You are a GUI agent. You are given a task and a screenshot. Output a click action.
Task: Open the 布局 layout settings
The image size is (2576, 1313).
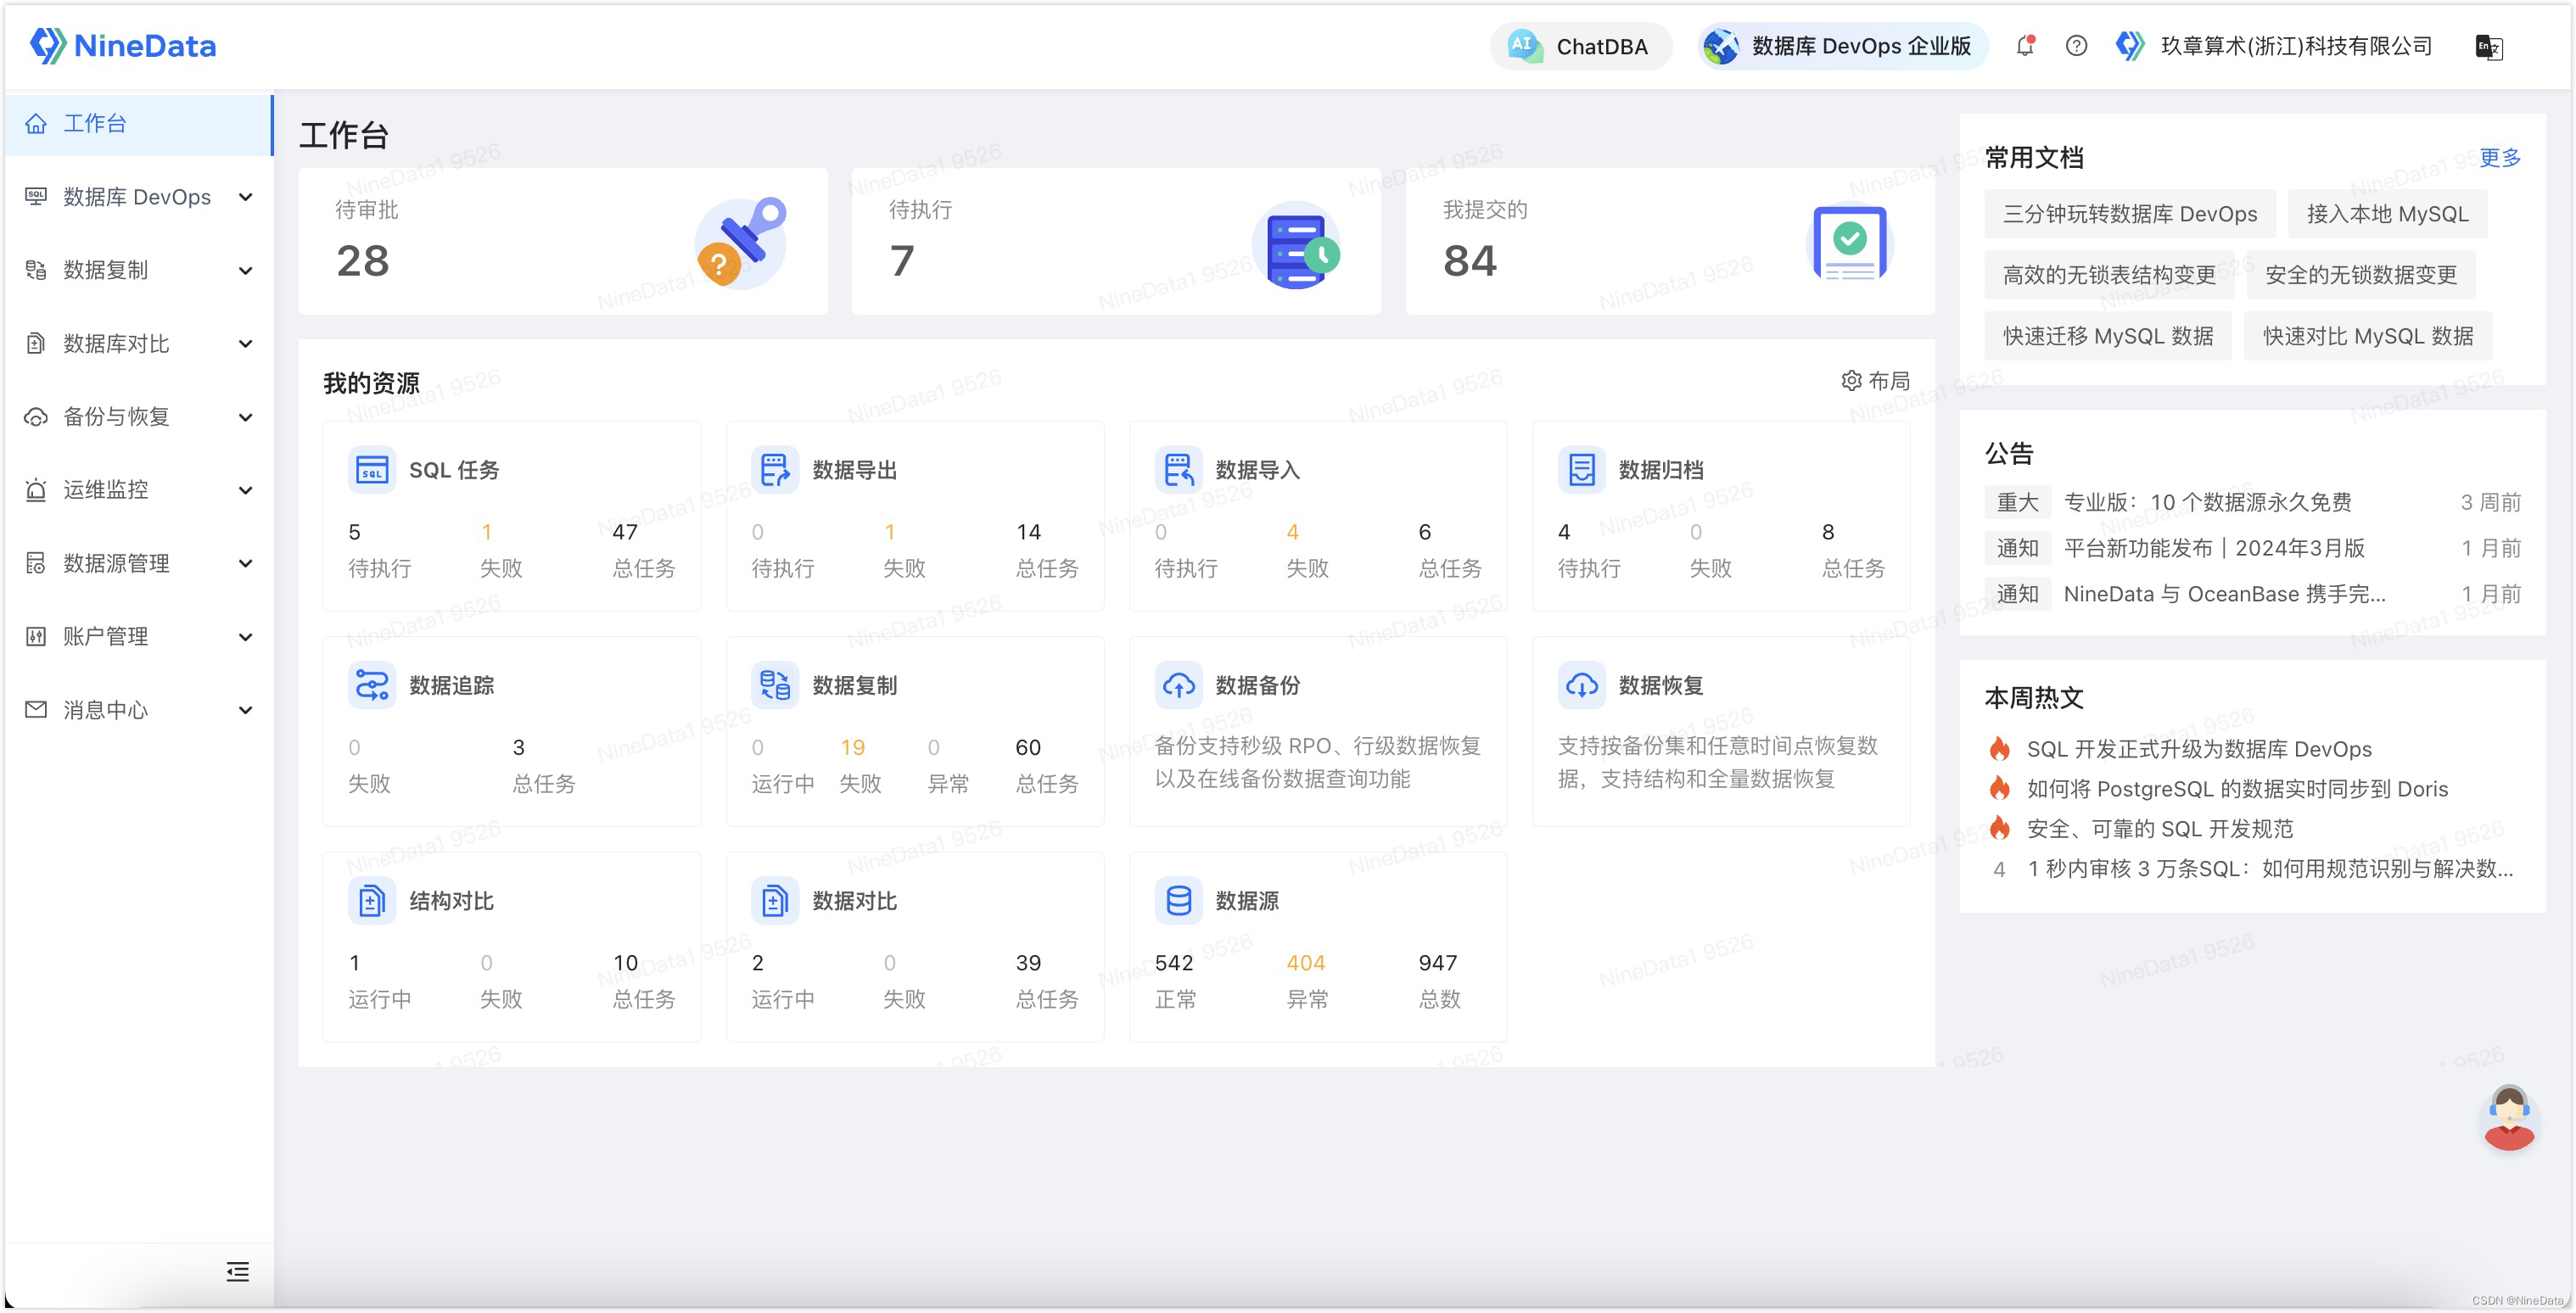1875,381
